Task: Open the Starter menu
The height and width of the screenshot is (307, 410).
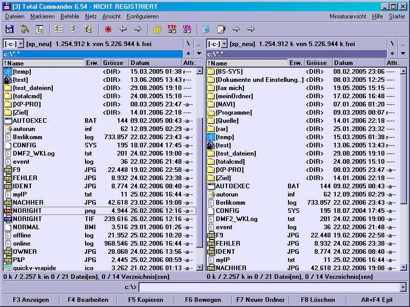Action: (397, 16)
